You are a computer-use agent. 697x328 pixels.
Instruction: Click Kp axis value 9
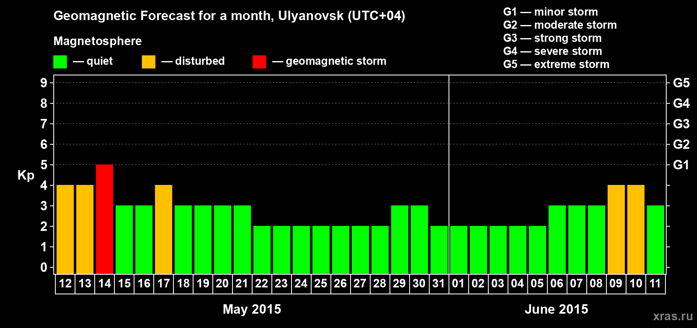[44, 83]
